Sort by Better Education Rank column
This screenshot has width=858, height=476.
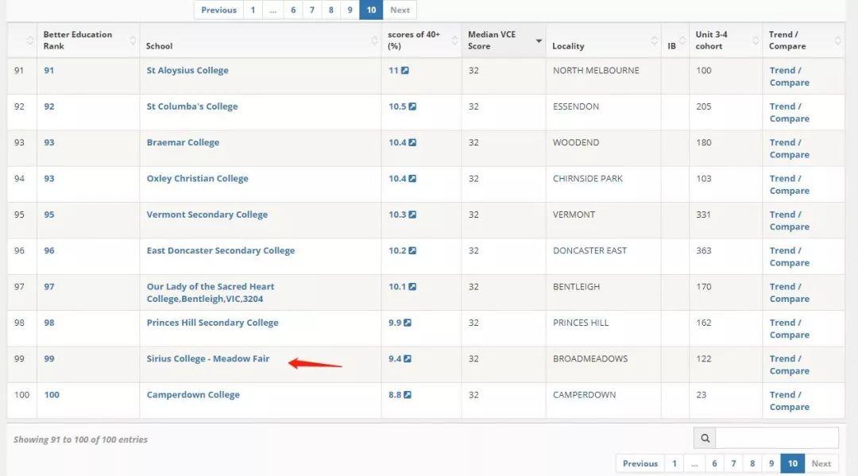(x=87, y=41)
